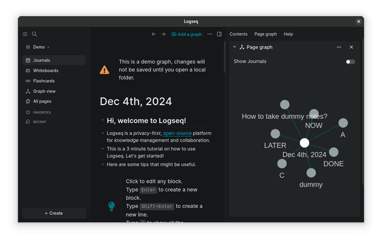Close the Logseq window
Viewport: 382px width, 242px height.
coord(359,22)
